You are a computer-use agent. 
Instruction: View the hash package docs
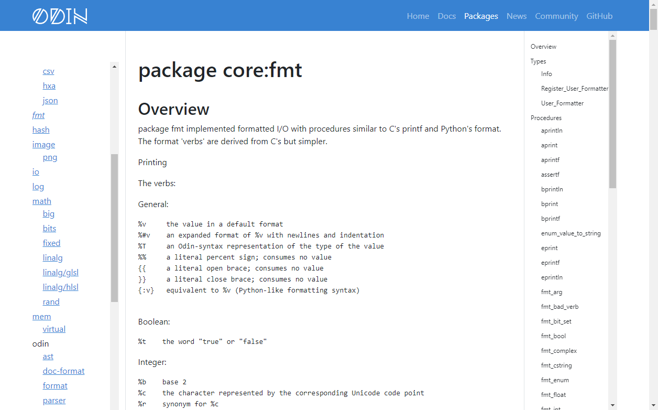41,130
